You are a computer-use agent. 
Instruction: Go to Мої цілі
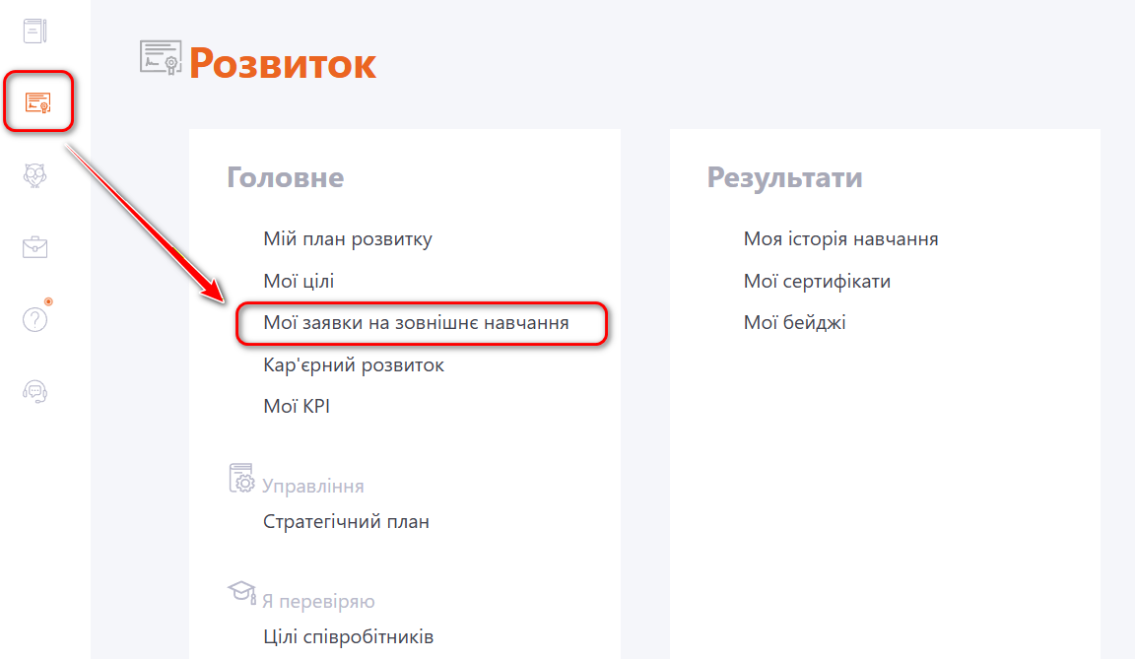pos(299,281)
